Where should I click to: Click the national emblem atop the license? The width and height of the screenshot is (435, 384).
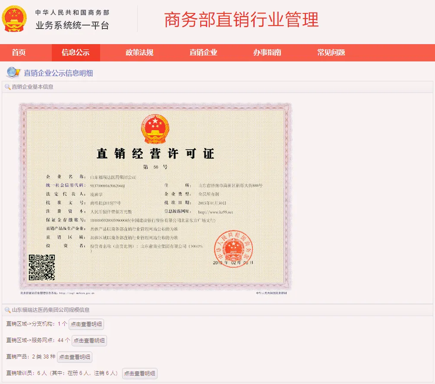point(155,129)
